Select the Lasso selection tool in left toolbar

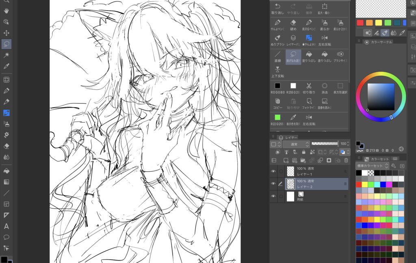[6, 44]
